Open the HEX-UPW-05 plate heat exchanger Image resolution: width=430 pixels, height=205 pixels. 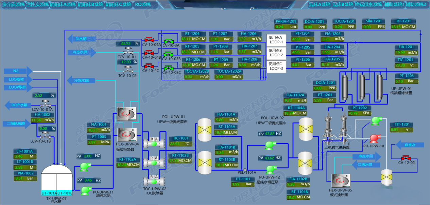click(340, 181)
